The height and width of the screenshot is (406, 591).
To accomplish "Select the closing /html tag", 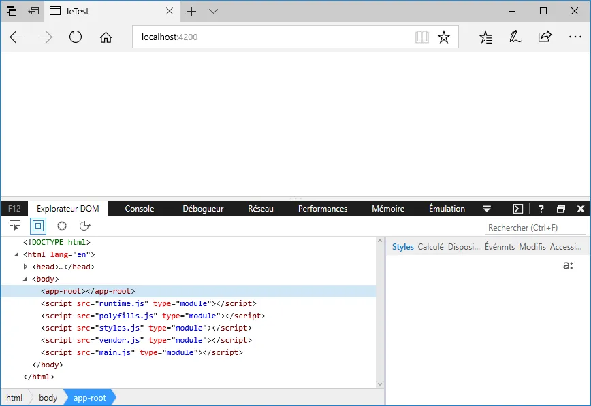I will pyautogui.click(x=38, y=377).
